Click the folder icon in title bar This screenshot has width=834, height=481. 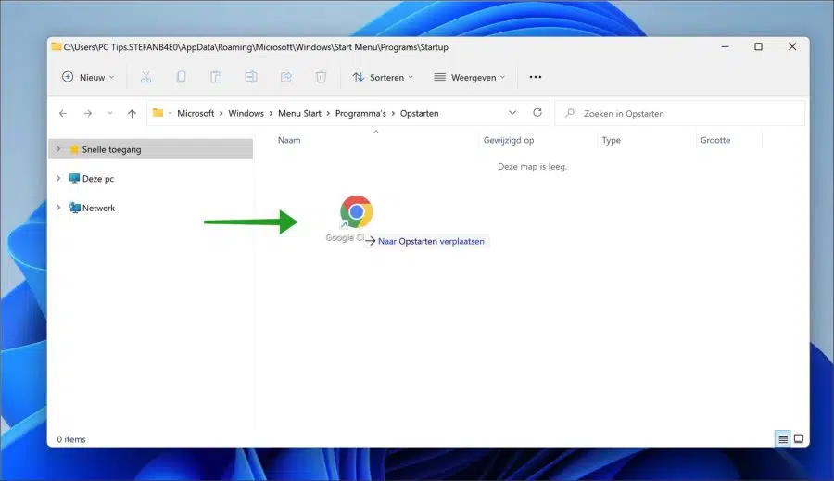(x=56, y=47)
